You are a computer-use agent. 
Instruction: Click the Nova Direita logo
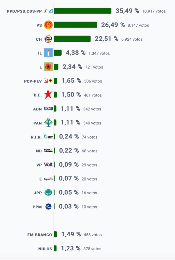(48, 151)
